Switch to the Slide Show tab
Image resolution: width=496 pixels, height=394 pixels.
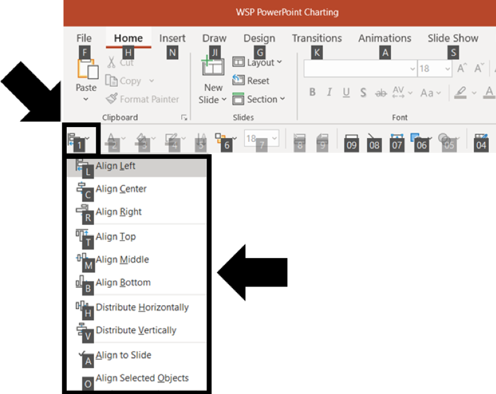453,38
